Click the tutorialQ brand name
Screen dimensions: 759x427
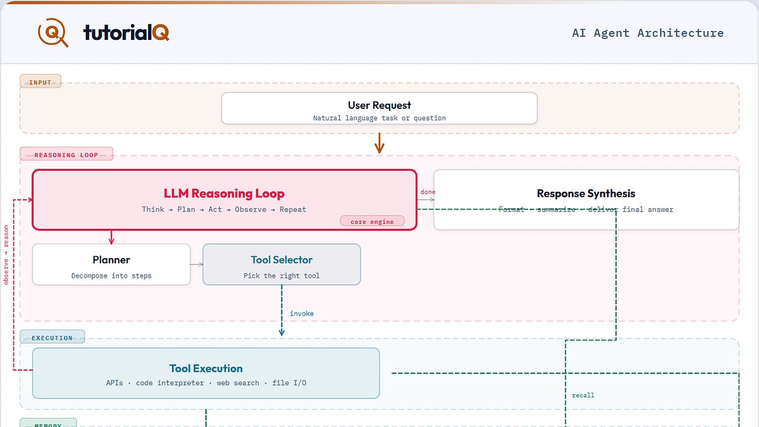[x=126, y=33]
